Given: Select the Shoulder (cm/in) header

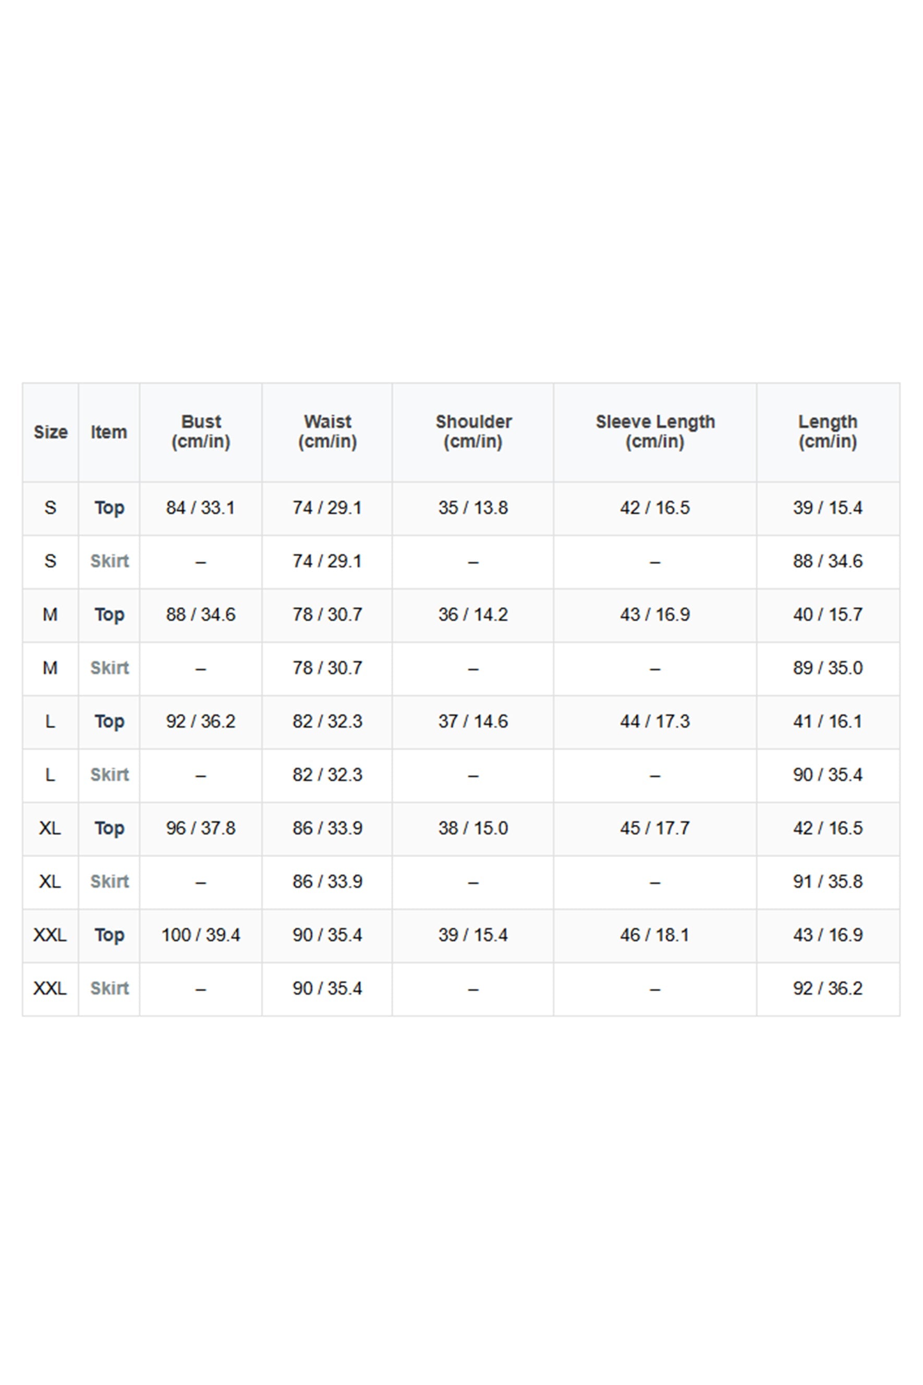Looking at the screenshot, I should (x=472, y=431).
